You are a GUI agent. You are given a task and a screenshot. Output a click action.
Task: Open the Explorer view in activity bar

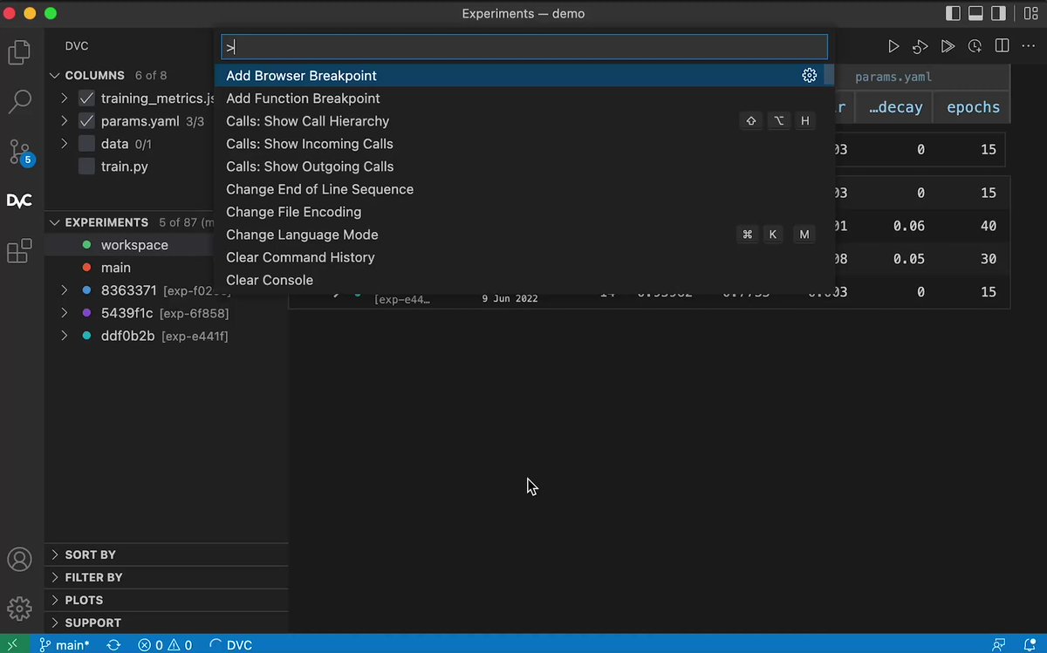coord(19,53)
